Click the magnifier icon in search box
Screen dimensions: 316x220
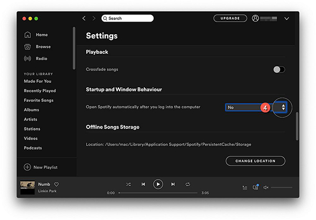[105, 18]
